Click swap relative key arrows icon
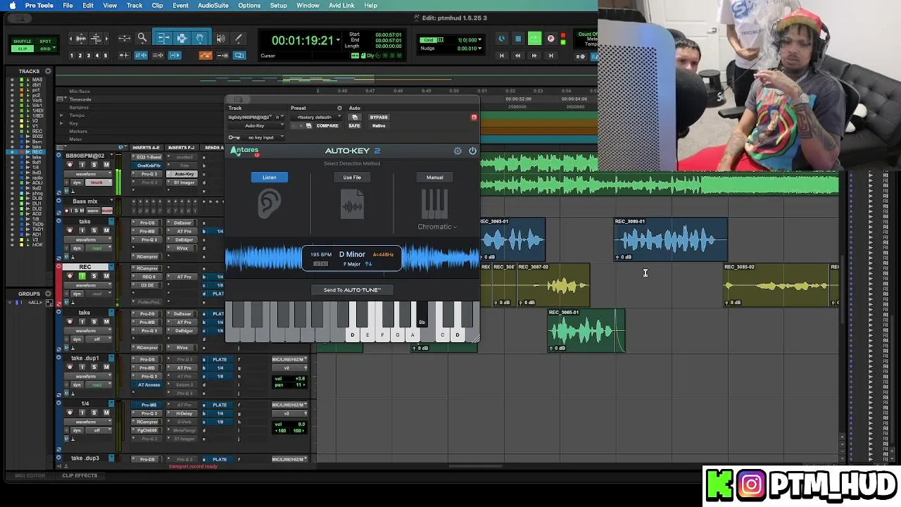 [x=368, y=264]
